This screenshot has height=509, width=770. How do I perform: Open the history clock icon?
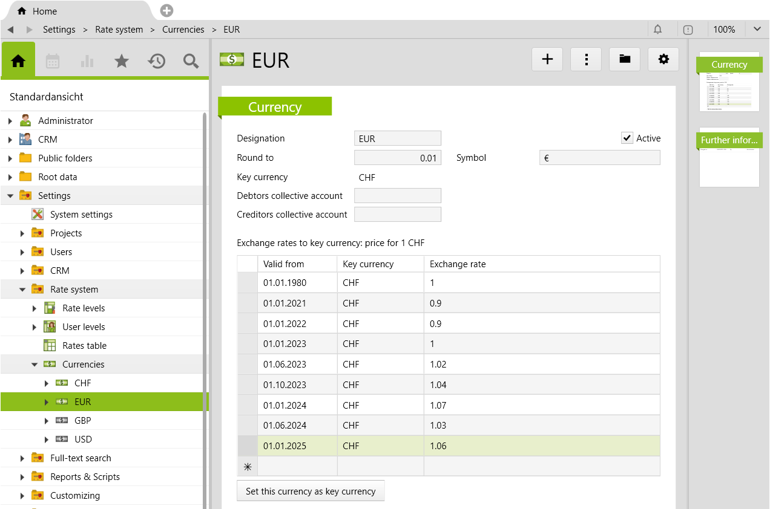[x=156, y=60]
